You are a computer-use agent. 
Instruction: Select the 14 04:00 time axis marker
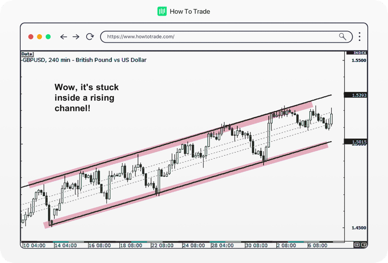(66, 246)
